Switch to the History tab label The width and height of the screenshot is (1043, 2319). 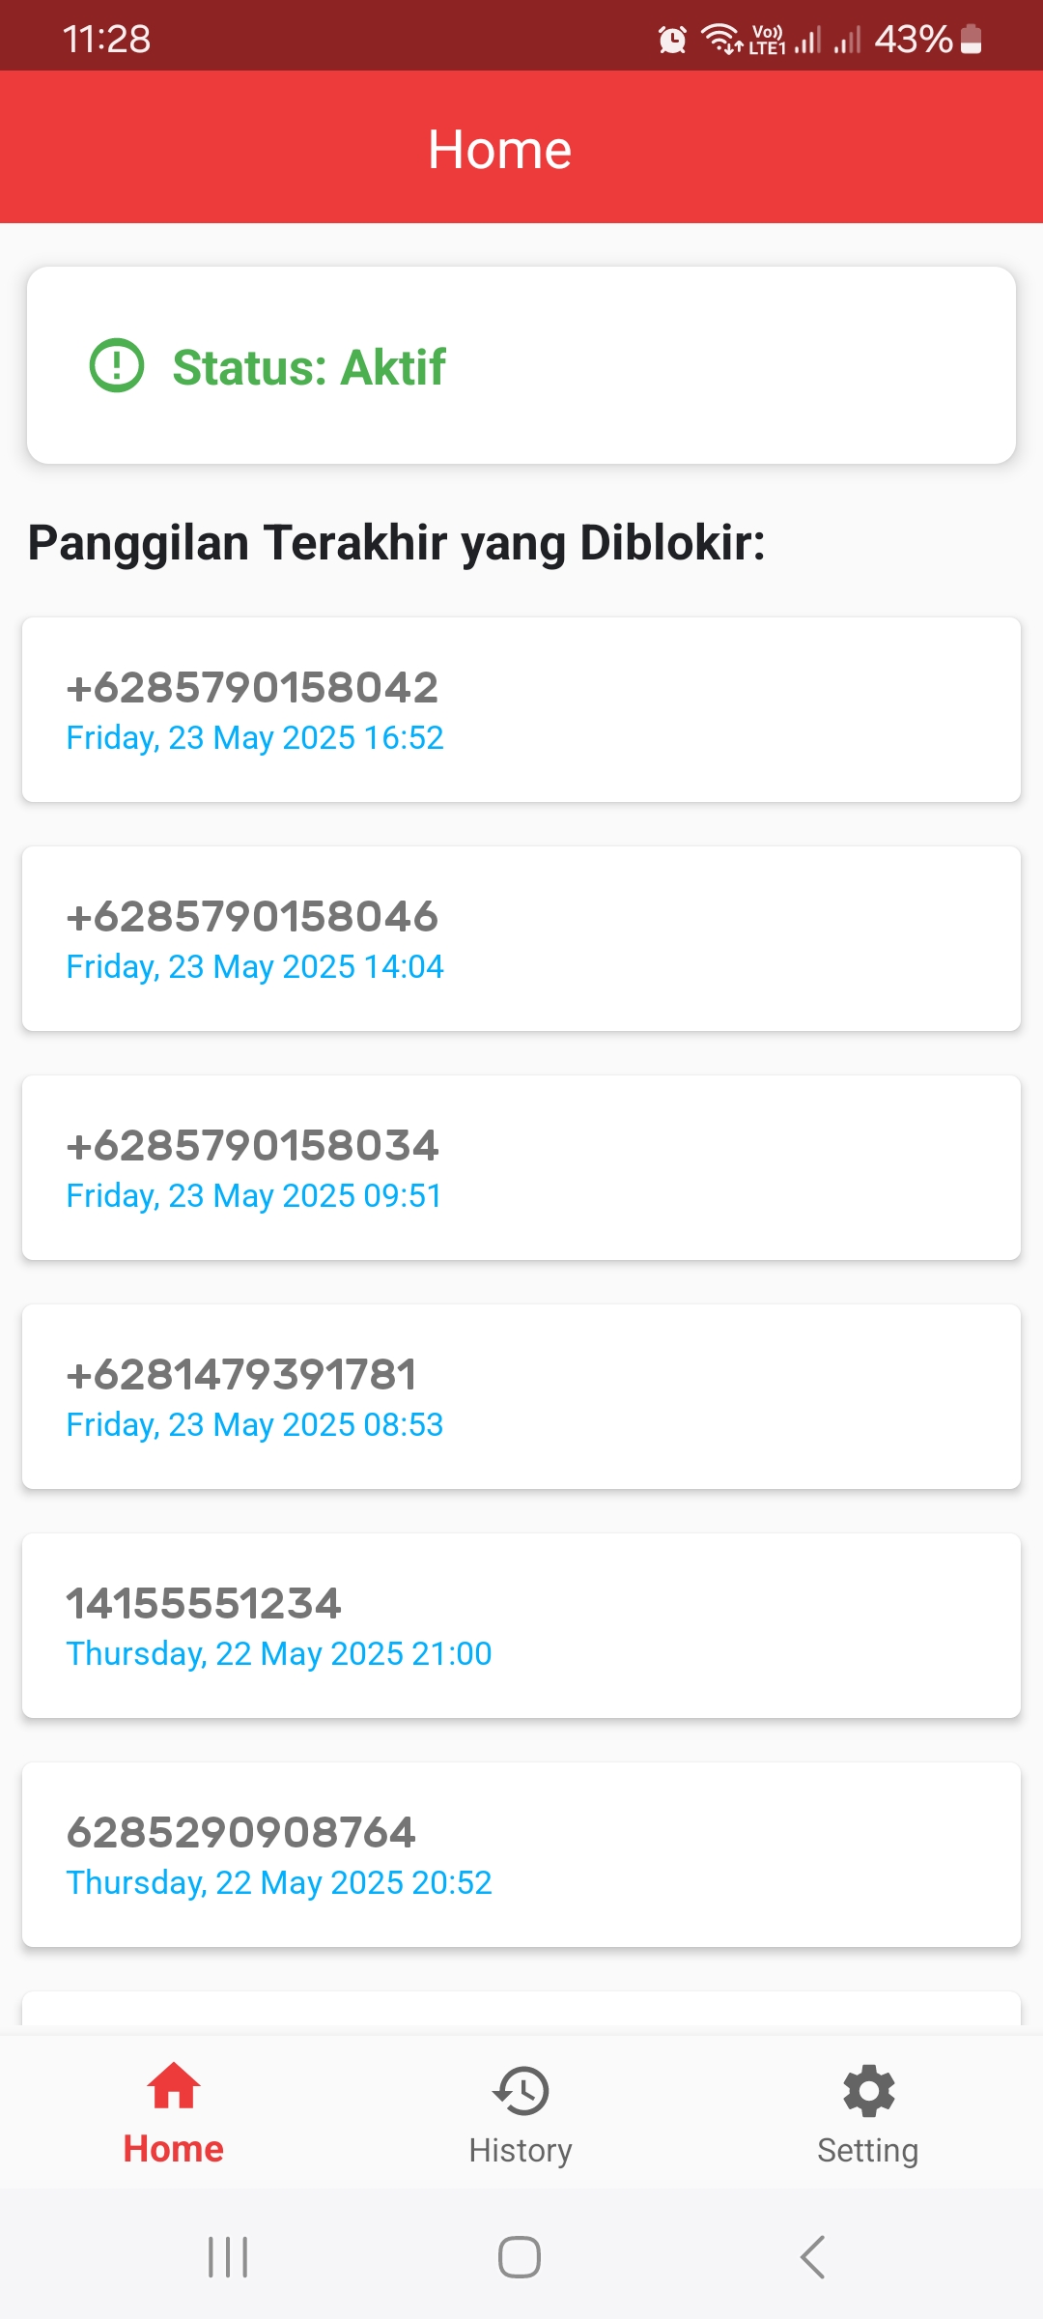521,2151
